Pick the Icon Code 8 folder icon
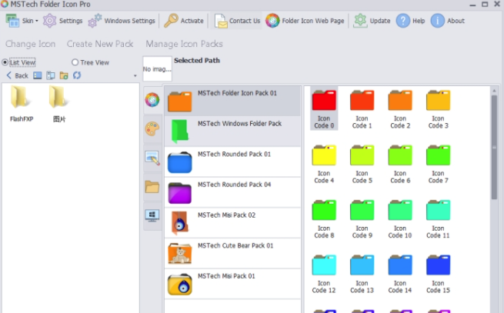This screenshot has height=313, width=504. click(x=324, y=219)
